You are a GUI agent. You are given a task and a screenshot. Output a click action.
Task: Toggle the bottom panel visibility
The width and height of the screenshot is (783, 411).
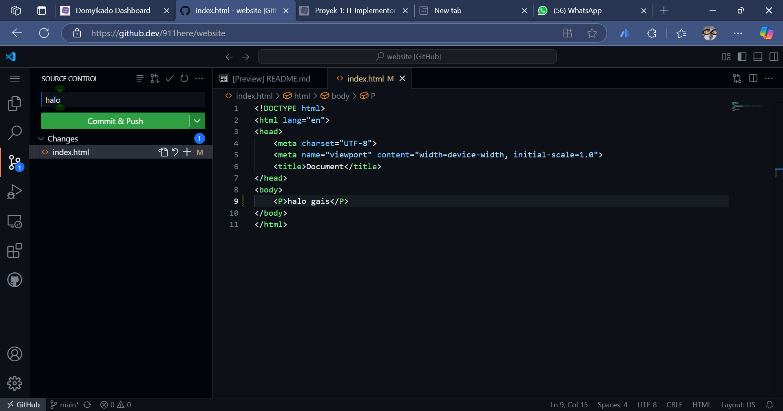click(758, 57)
